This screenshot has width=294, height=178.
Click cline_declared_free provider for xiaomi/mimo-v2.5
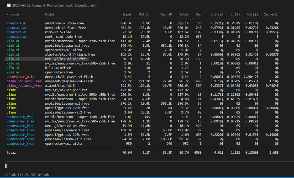[24, 85]
